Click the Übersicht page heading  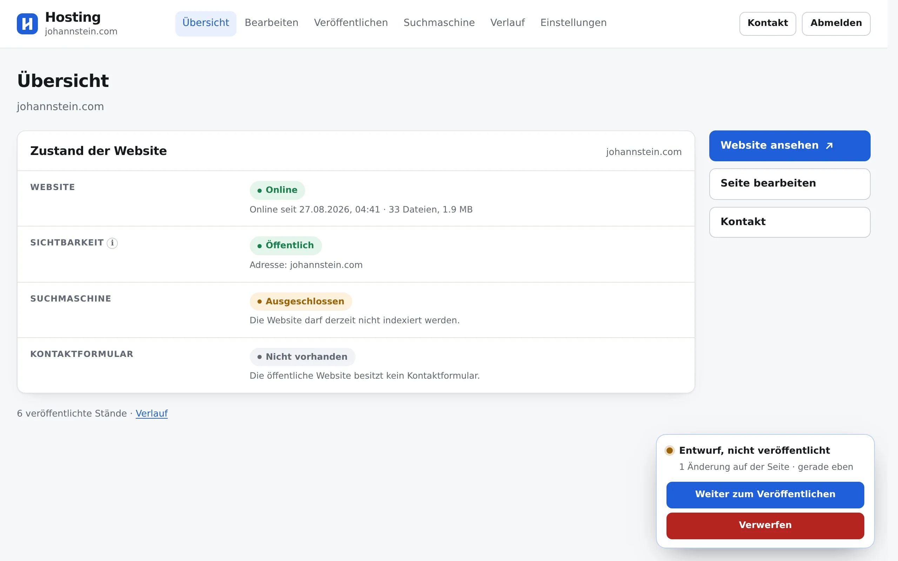(63, 81)
